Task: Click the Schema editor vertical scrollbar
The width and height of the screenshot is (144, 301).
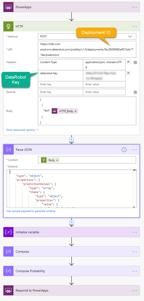Action: [x=135, y=189]
